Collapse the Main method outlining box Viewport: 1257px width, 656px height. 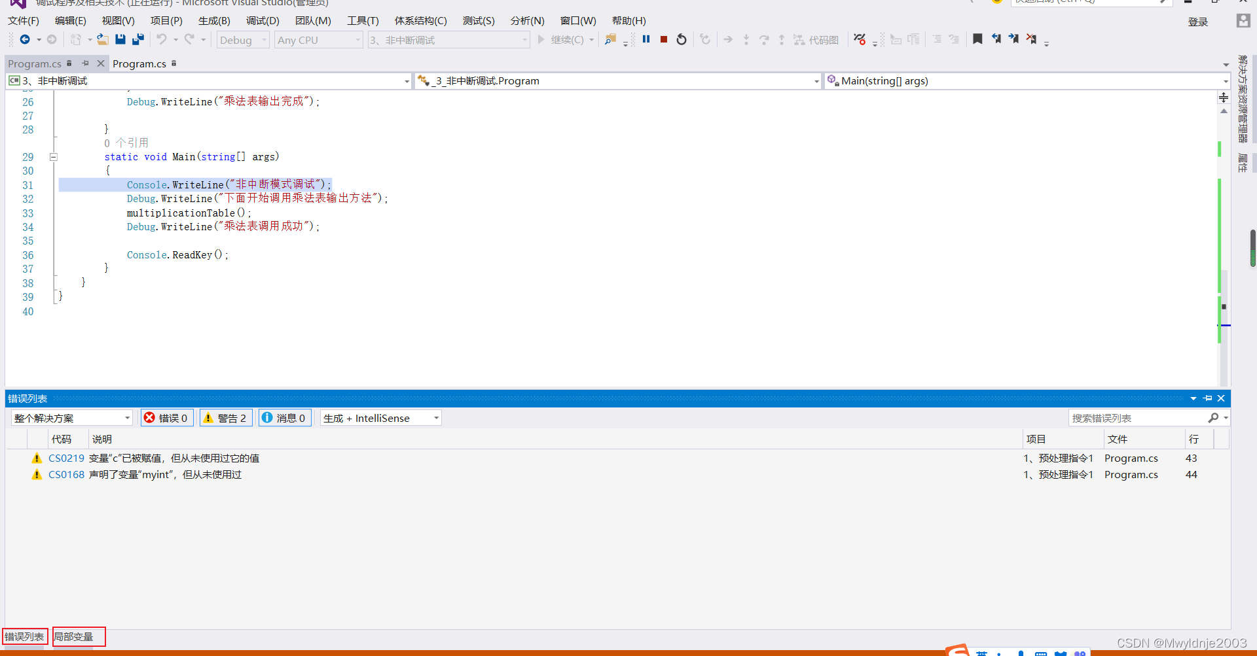point(54,157)
